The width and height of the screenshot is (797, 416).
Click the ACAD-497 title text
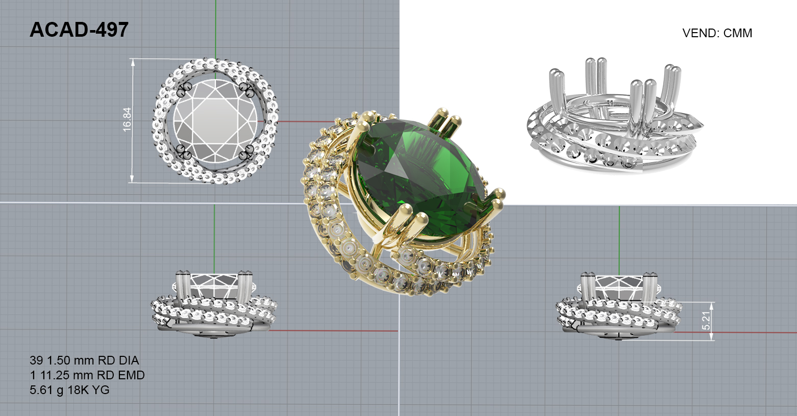79,30
